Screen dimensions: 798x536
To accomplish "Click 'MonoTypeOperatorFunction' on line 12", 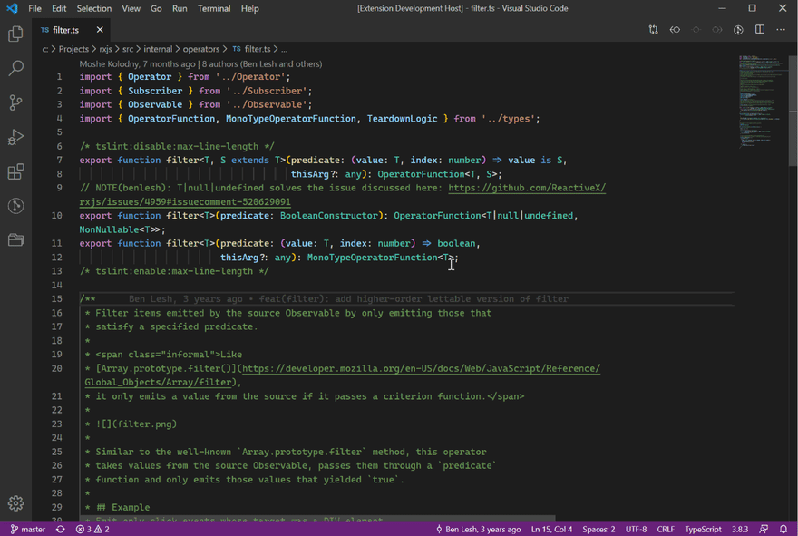I will click(x=372, y=258).
